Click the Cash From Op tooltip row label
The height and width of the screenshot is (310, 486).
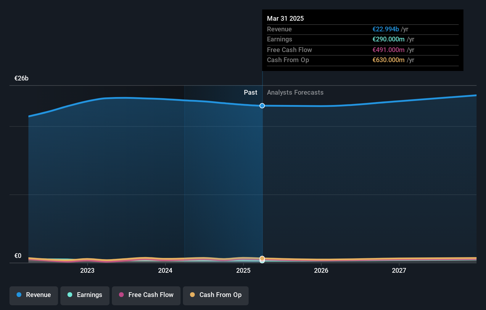tap(288, 60)
